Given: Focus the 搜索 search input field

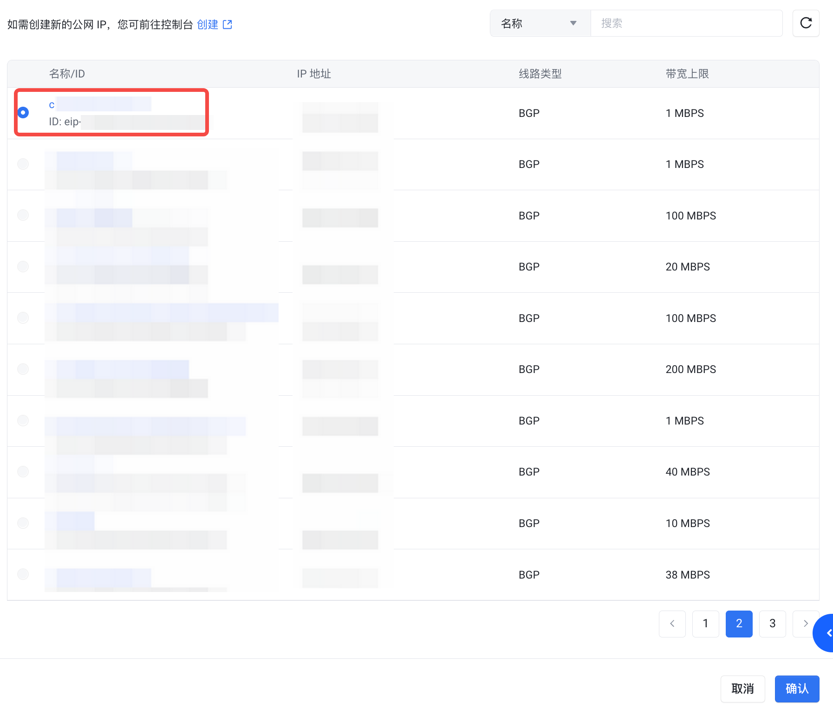Looking at the screenshot, I should (x=686, y=23).
